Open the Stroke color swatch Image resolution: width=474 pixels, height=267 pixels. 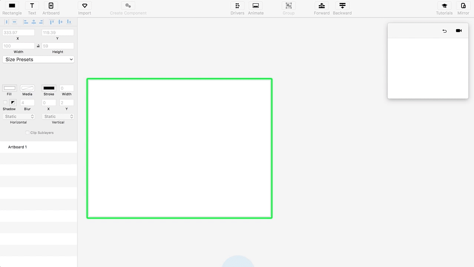tap(49, 88)
